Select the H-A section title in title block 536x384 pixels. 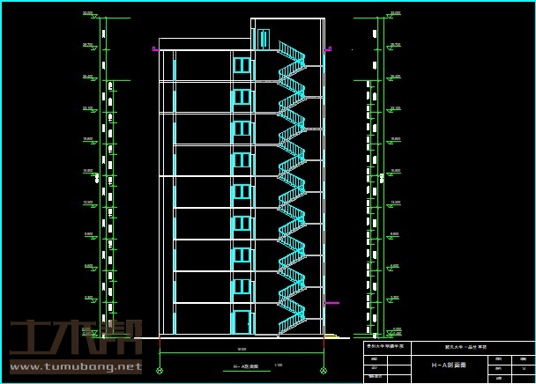click(450, 365)
